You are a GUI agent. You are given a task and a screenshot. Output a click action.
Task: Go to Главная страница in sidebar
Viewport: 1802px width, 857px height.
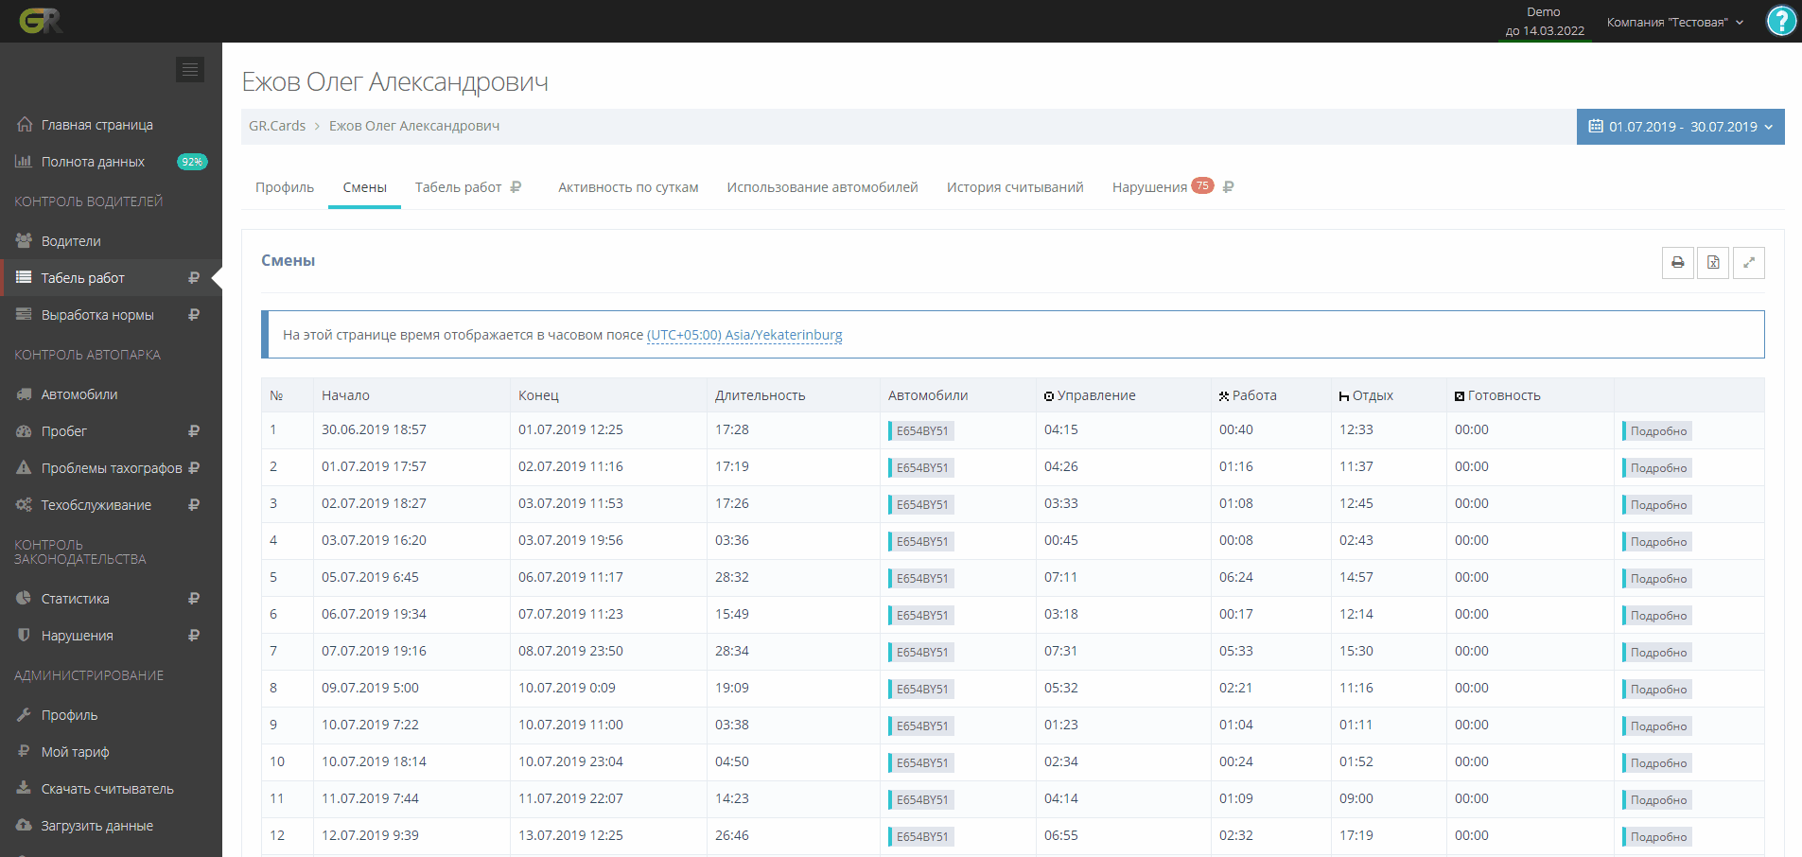[96, 125]
